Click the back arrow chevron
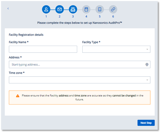Viewport: 161px width, 133px height. [8, 9]
